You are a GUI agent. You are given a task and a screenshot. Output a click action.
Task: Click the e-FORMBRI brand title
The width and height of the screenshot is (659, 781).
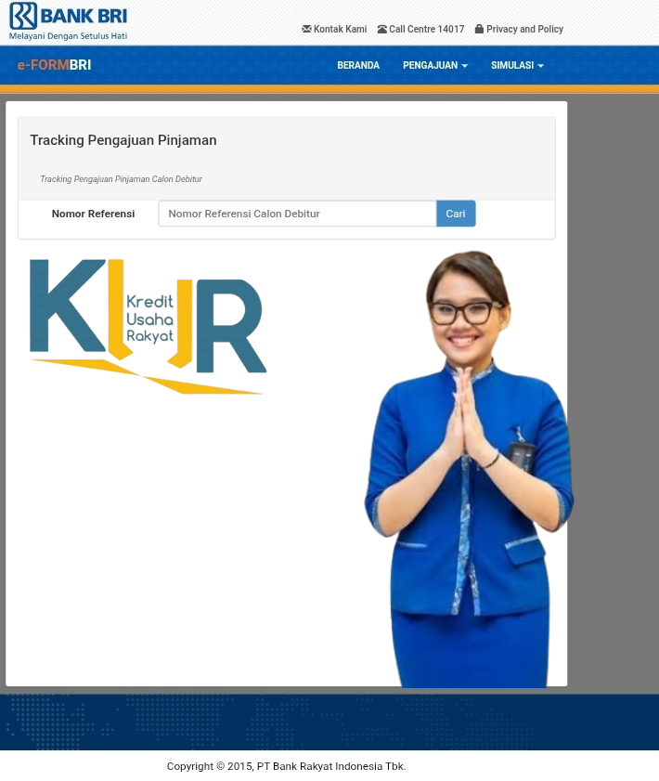(54, 65)
